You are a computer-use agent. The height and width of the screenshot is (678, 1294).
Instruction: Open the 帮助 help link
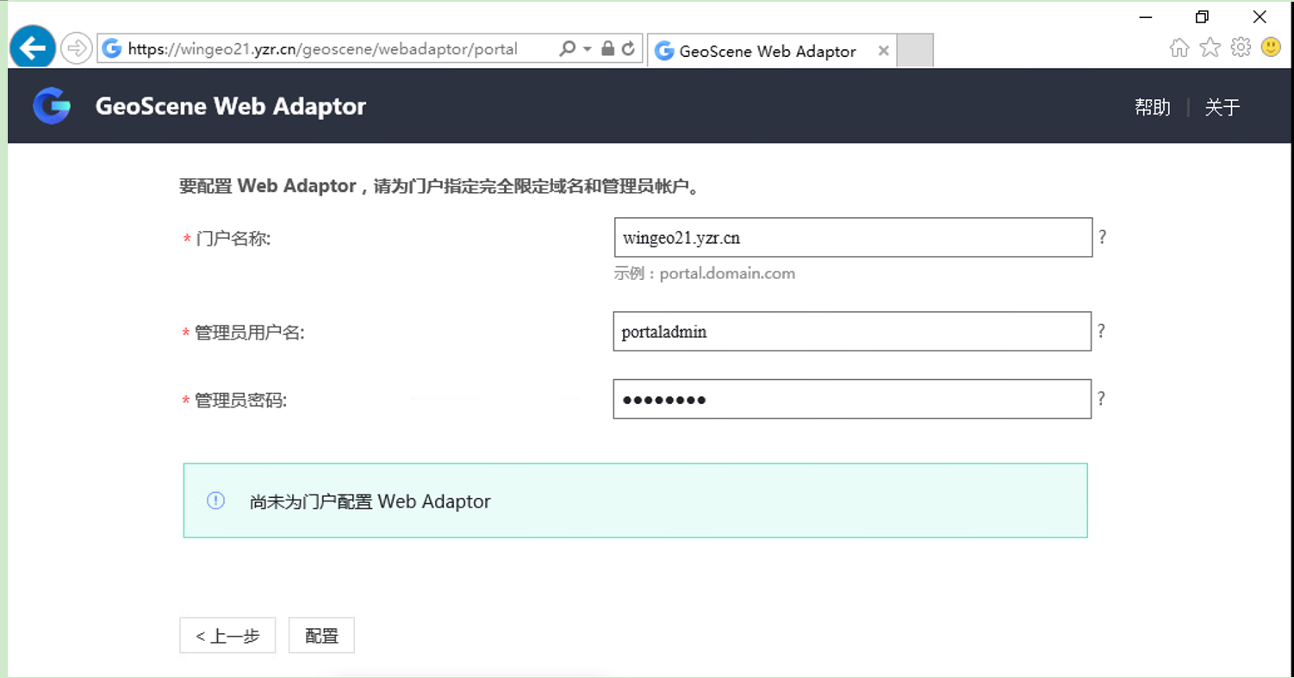tap(1153, 107)
